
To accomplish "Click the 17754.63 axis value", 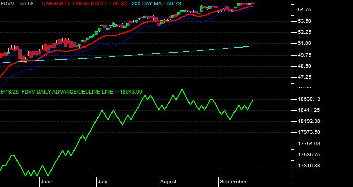I will coord(309,144).
